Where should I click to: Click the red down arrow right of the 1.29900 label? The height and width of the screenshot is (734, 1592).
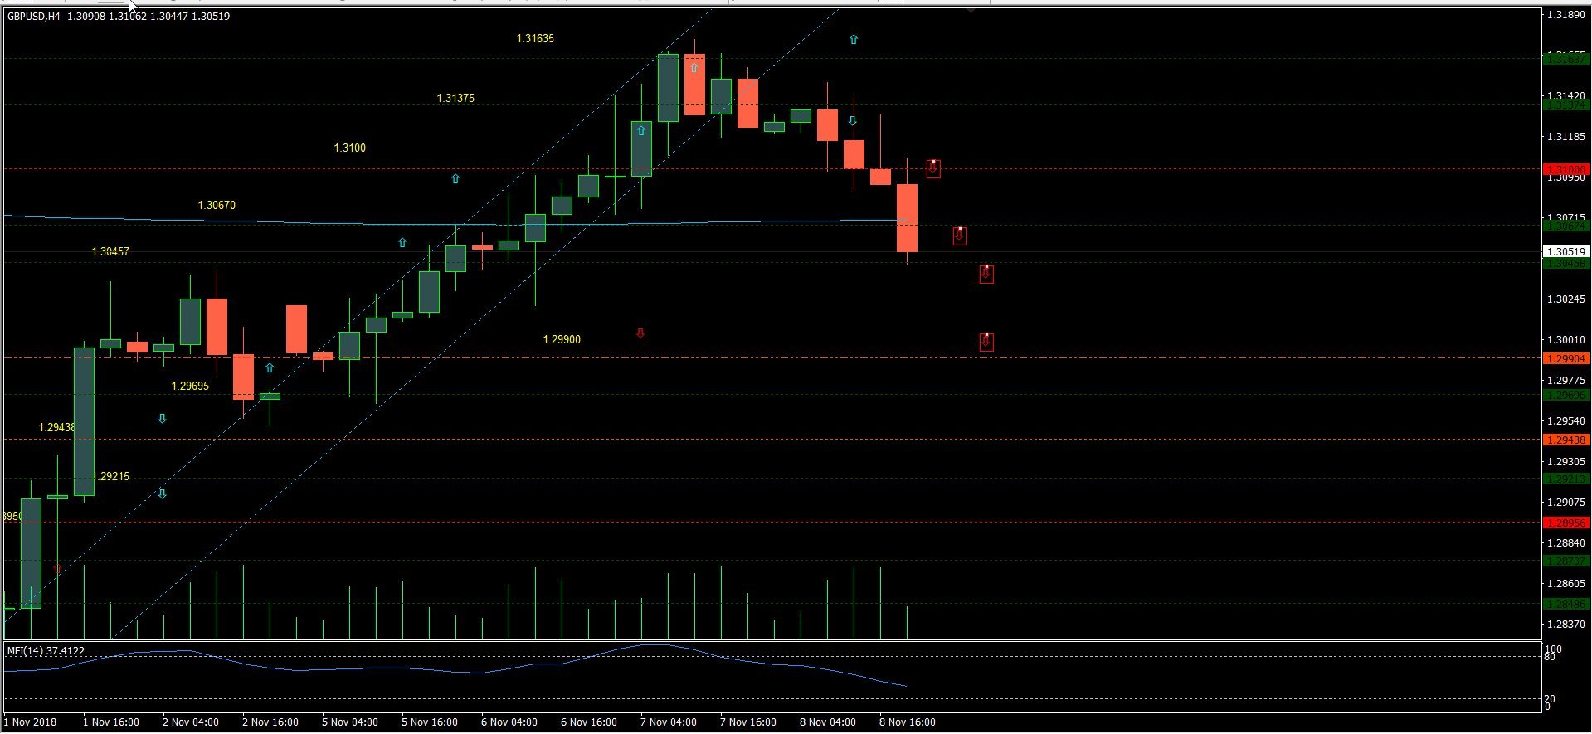[640, 333]
